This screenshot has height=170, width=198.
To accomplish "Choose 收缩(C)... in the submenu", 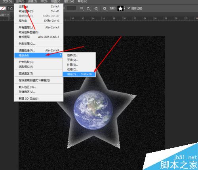I will click(79, 70).
